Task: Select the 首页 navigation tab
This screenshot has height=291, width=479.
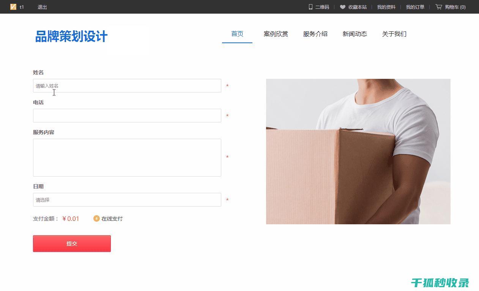Action: click(237, 34)
